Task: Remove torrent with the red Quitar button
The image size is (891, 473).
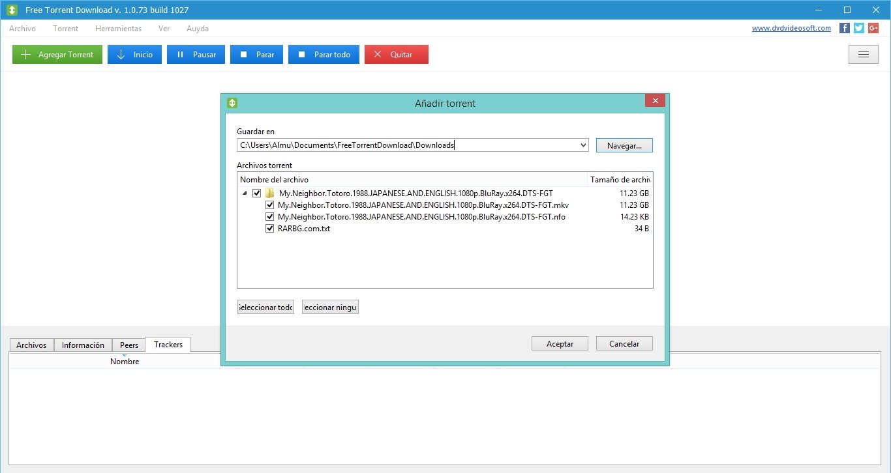Action: (397, 55)
